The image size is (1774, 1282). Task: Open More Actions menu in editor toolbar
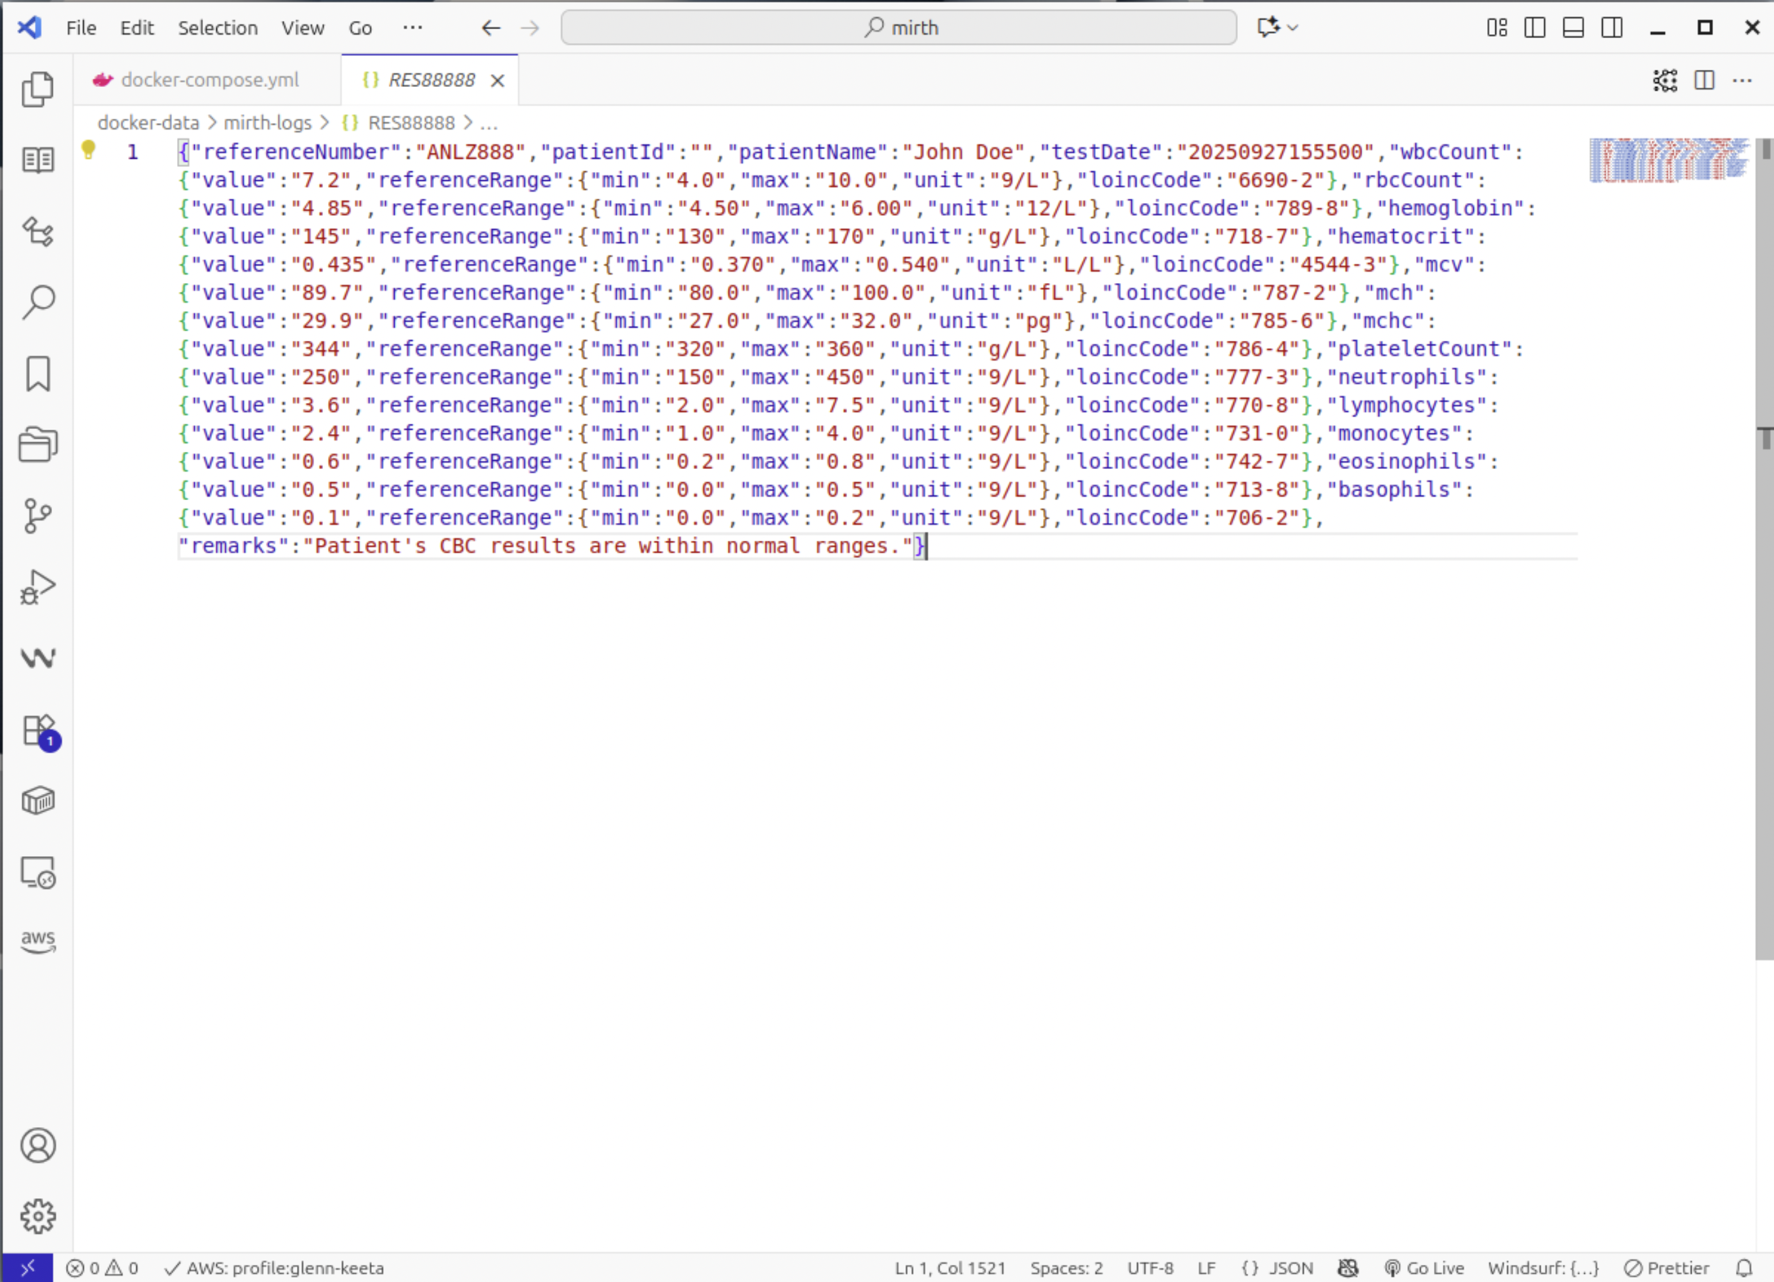(x=1743, y=80)
